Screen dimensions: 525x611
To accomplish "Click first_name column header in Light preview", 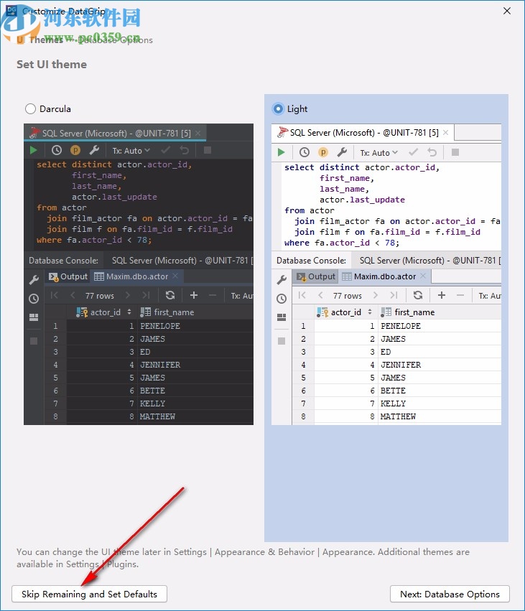I will pos(440,312).
